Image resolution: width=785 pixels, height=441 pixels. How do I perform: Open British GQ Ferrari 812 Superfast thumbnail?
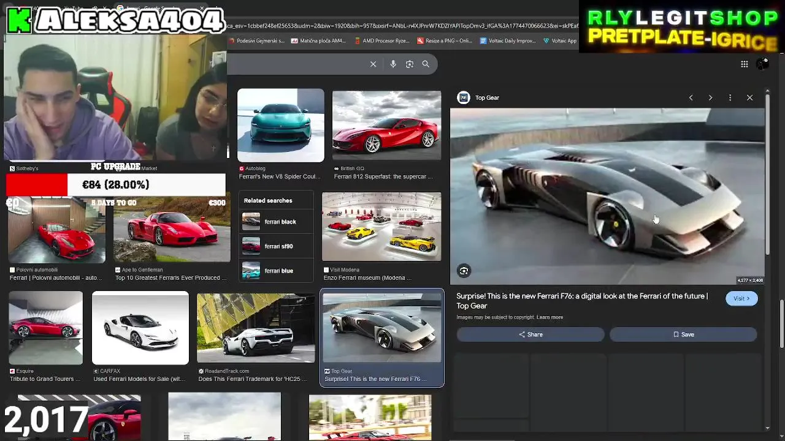[386, 126]
